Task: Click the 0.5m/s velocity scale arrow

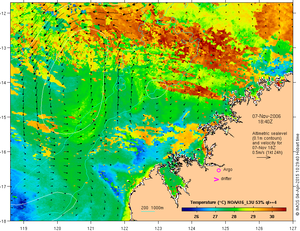Action: [x=264, y=157]
